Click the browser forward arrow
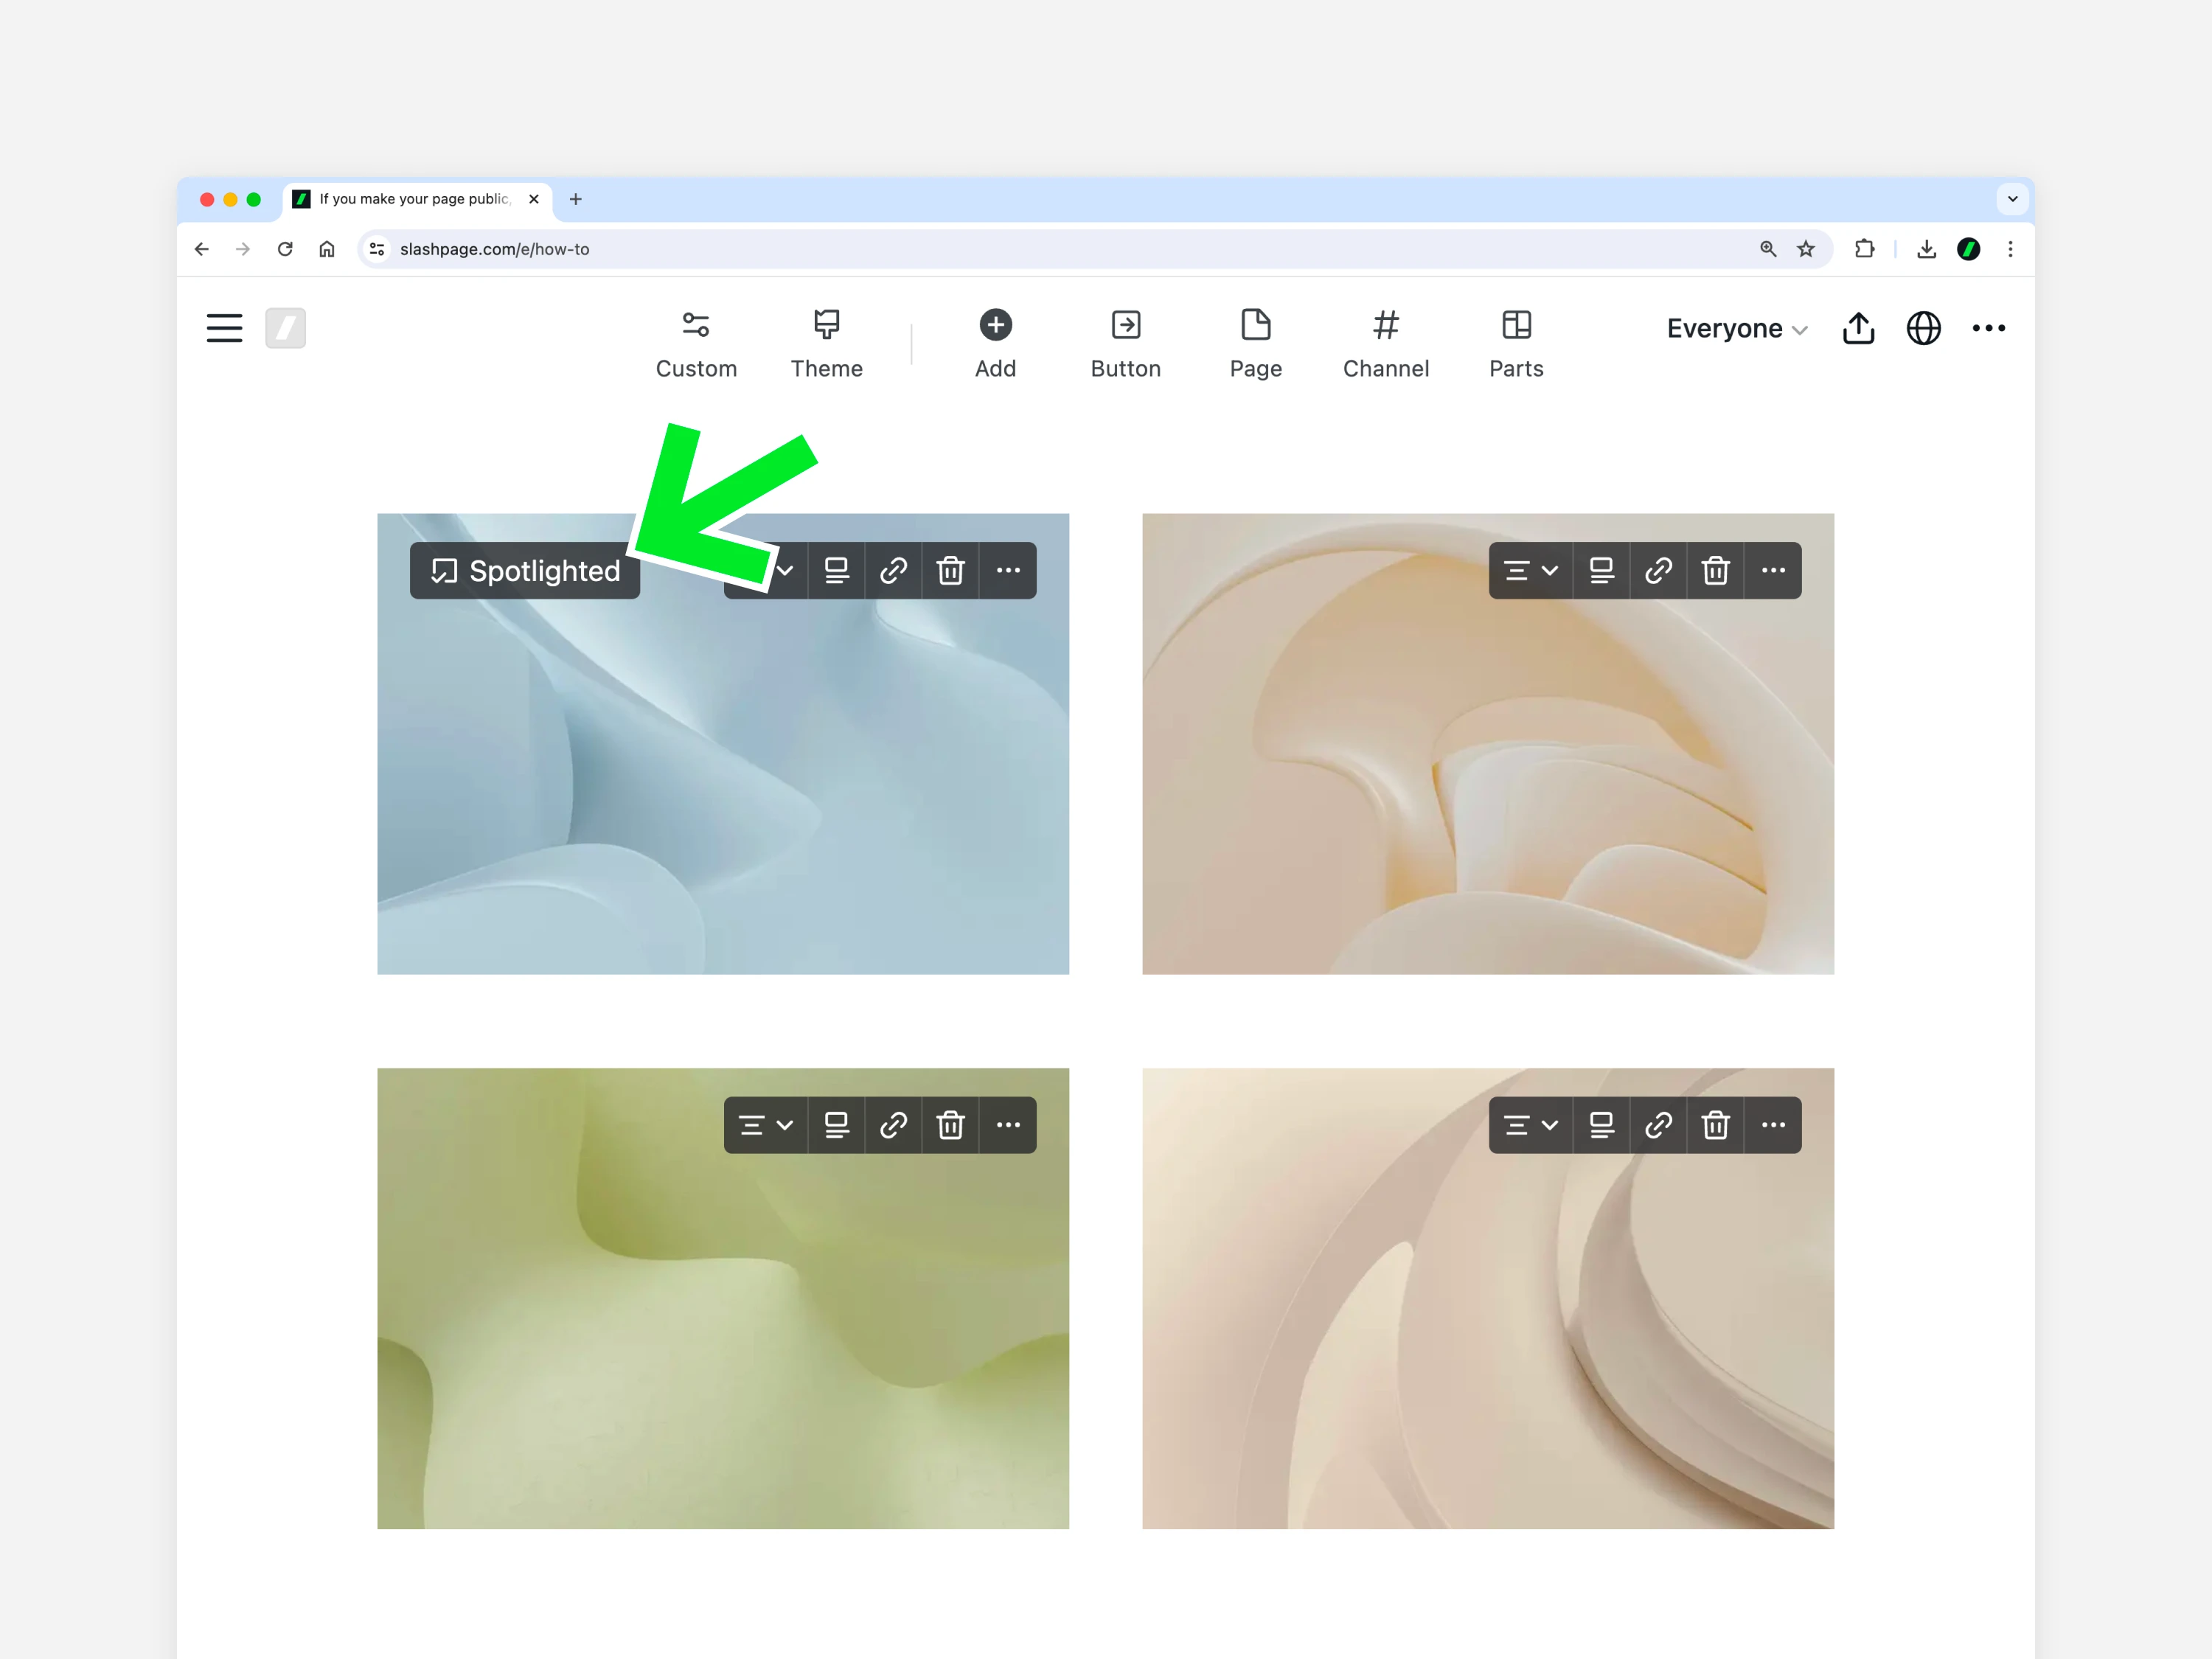This screenshot has width=2212, height=1659. pos(243,249)
